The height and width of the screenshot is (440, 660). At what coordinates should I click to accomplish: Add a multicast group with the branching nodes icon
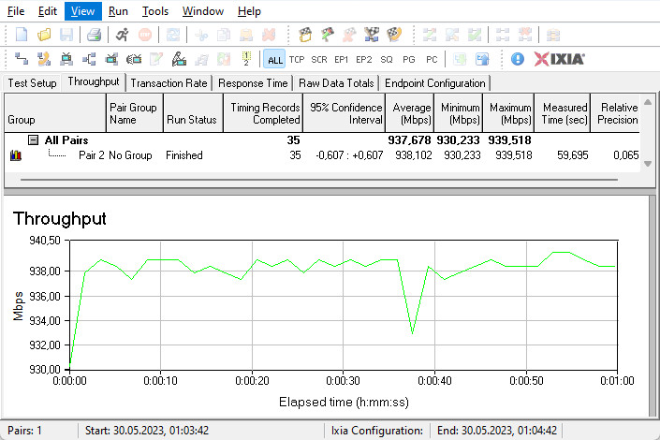pos(89,59)
